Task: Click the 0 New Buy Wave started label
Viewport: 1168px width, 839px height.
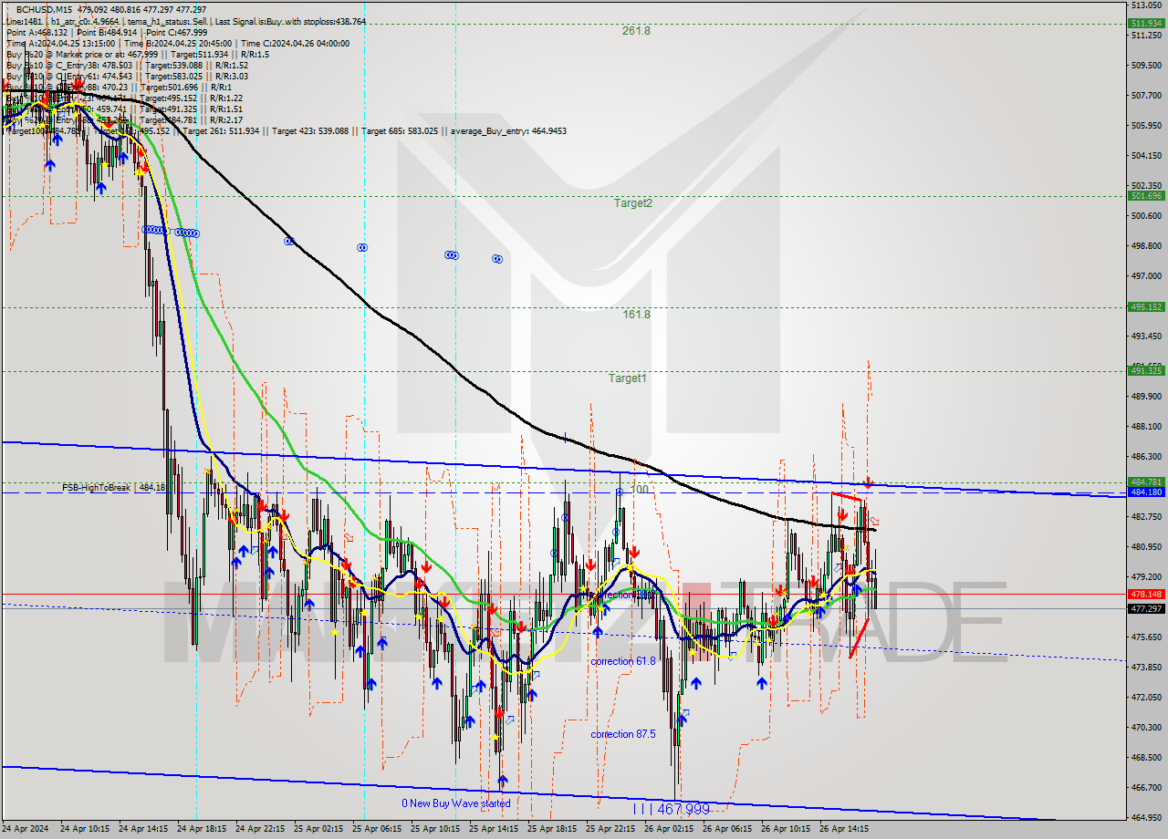Action: point(455,803)
